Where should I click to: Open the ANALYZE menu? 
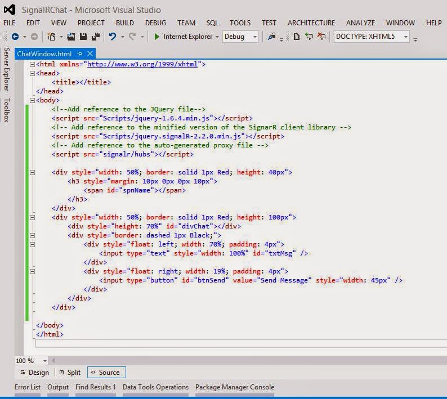[x=361, y=23]
